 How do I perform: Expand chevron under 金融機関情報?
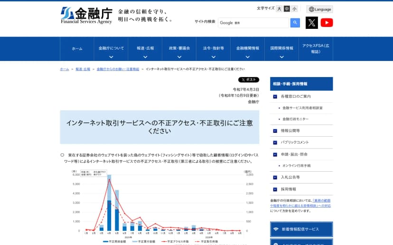click(x=247, y=57)
